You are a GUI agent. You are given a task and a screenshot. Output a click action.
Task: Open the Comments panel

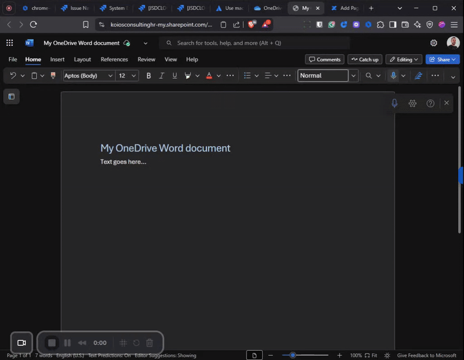click(x=324, y=59)
